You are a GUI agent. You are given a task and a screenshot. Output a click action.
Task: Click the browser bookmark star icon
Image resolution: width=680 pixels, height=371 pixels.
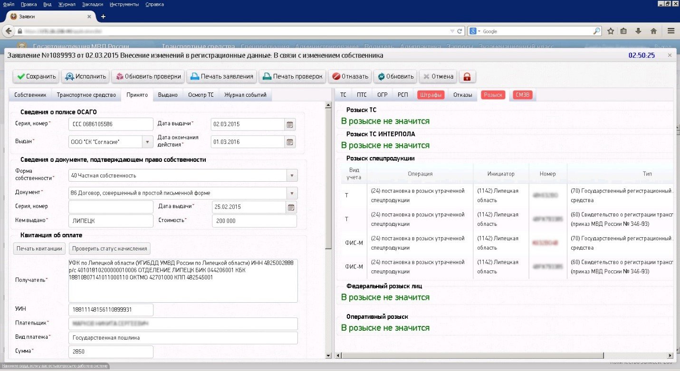[x=611, y=31]
